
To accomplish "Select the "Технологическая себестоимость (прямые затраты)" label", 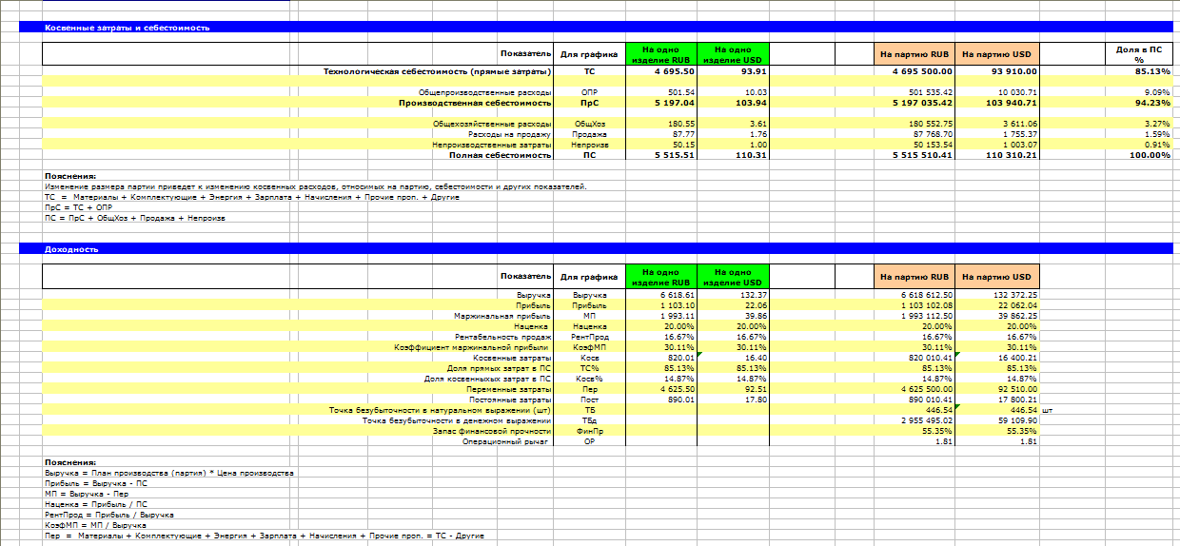I will pyautogui.click(x=437, y=71).
